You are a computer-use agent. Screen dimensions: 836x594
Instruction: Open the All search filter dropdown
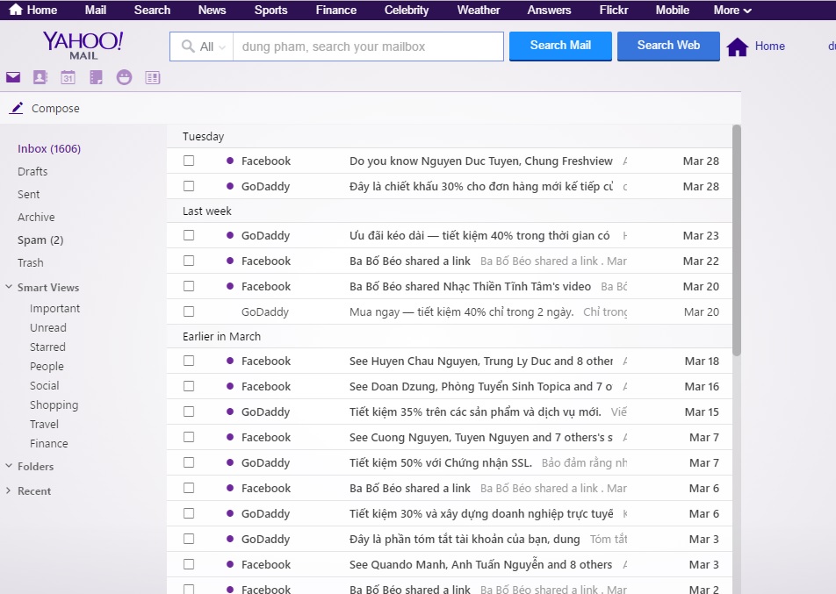203,47
